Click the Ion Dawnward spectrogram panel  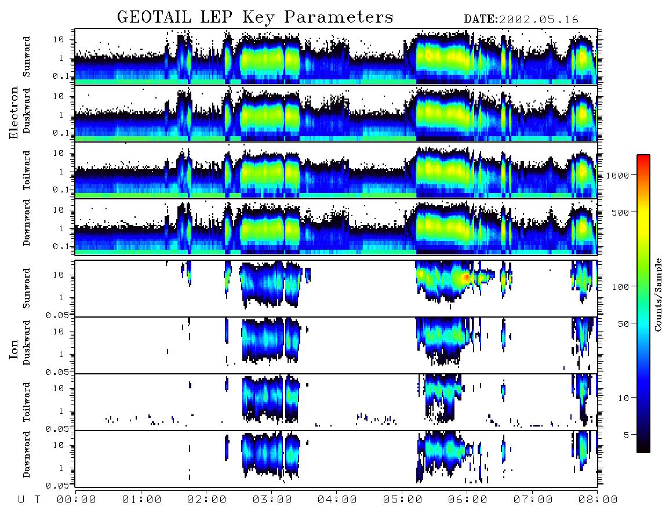336,458
